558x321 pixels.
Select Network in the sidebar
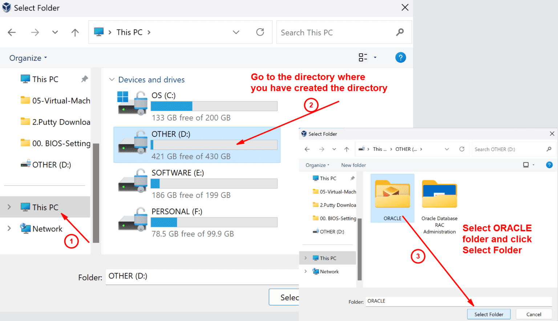(x=47, y=228)
